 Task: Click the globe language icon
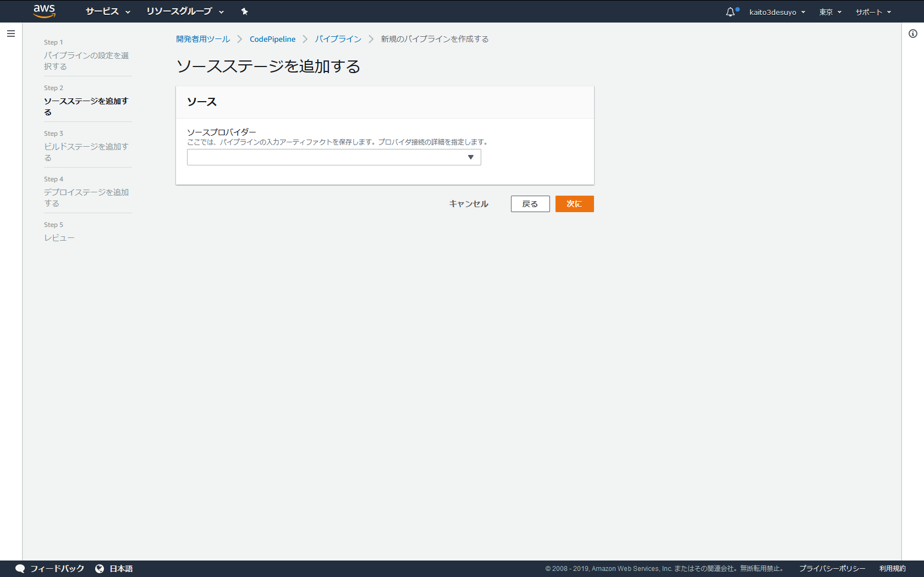coord(100,569)
